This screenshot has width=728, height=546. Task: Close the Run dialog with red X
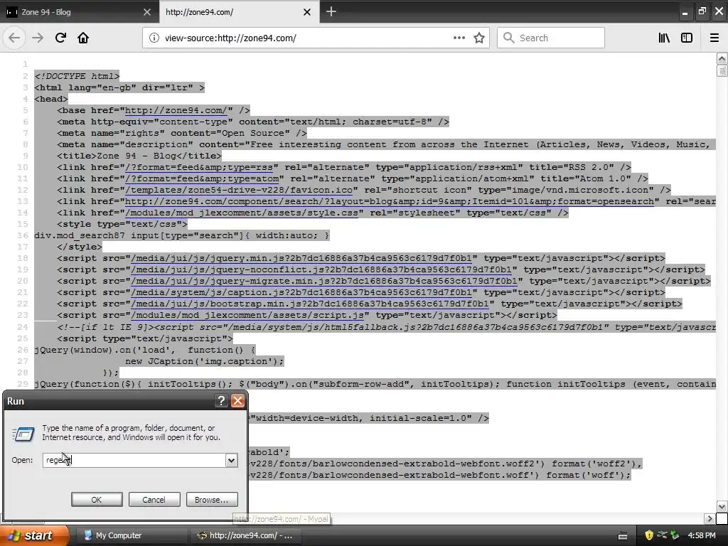(237, 401)
